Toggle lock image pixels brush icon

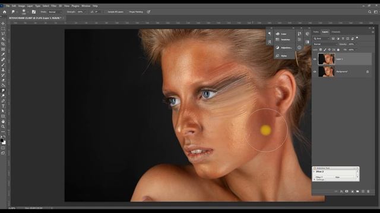point(325,50)
